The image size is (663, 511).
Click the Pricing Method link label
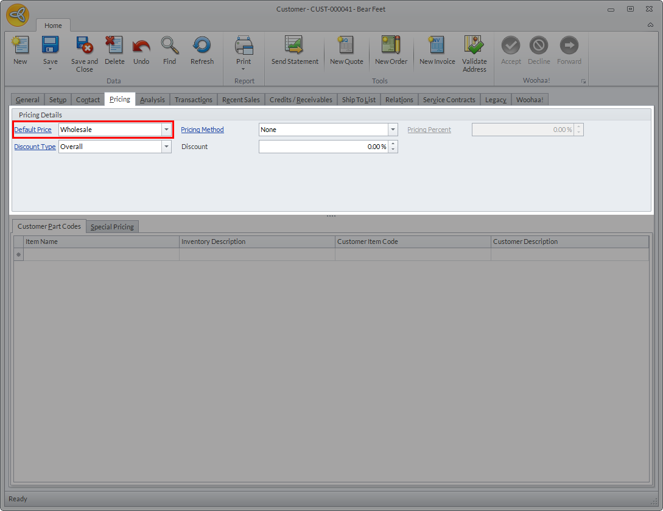click(202, 130)
